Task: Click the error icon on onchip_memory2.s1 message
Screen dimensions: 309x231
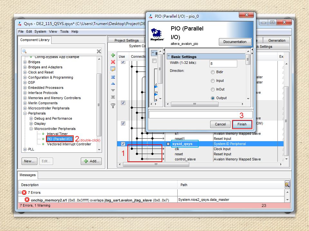Action: coord(27,200)
